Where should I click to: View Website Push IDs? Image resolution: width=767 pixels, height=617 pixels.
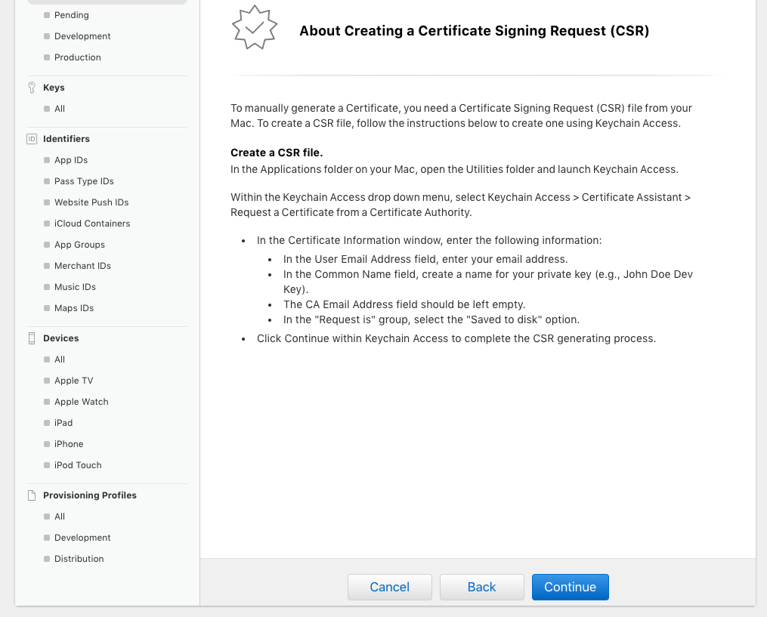[x=93, y=202]
